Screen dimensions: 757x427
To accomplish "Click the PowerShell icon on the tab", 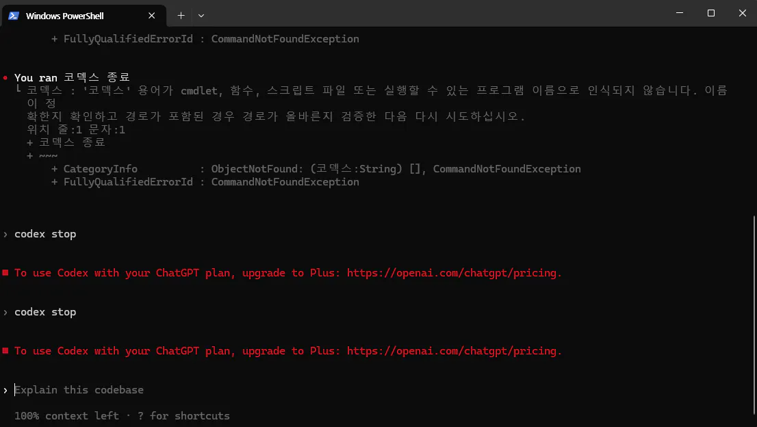I will [x=14, y=16].
